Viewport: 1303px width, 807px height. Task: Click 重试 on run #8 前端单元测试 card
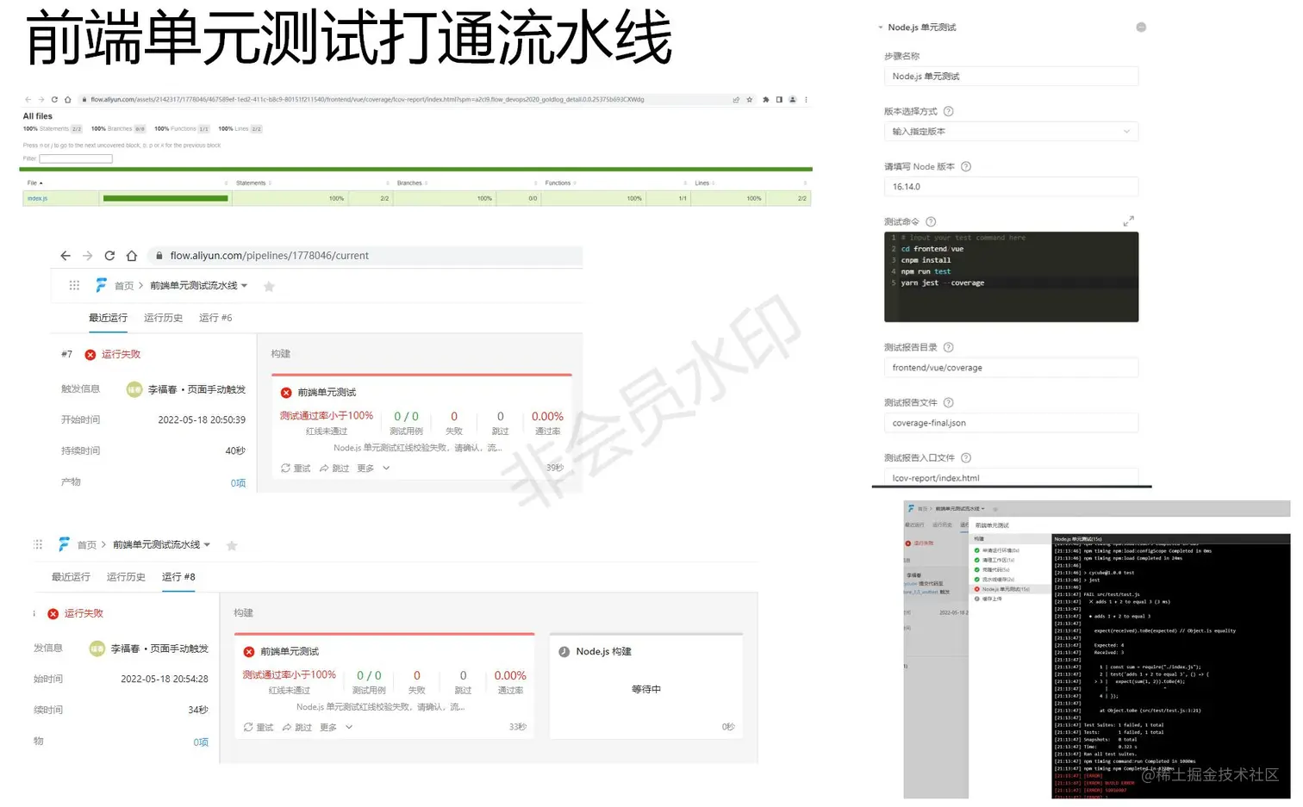pos(259,728)
